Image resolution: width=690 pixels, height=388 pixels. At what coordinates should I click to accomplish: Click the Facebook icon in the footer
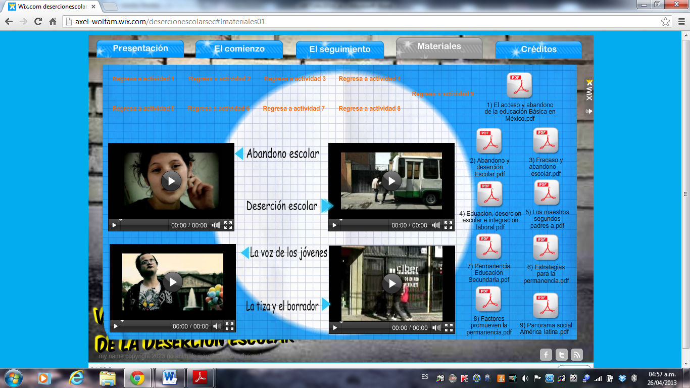point(546,355)
